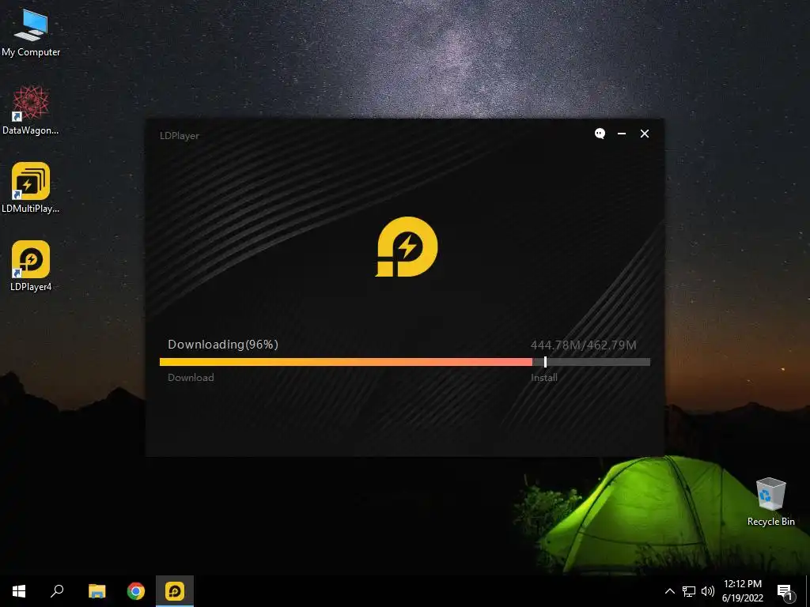Open the taskbar clock and date
Image resolution: width=810 pixels, height=607 pixels.
click(742, 591)
